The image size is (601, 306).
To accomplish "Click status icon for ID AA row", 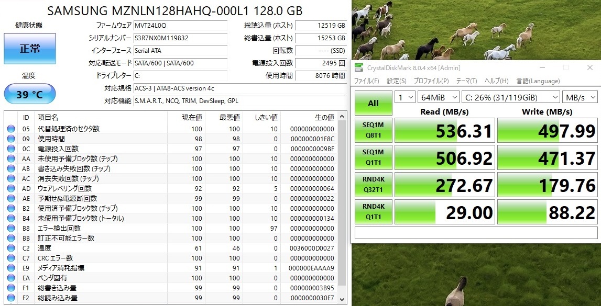I will pos(10,158).
